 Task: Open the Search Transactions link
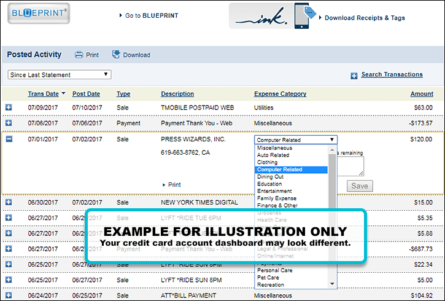pyautogui.click(x=392, y=74)
